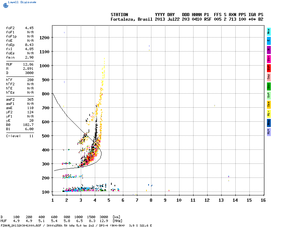This screenshot has height=228, width=281.
Task: Select the cyan NNE legend swatch
Action: 269,32
